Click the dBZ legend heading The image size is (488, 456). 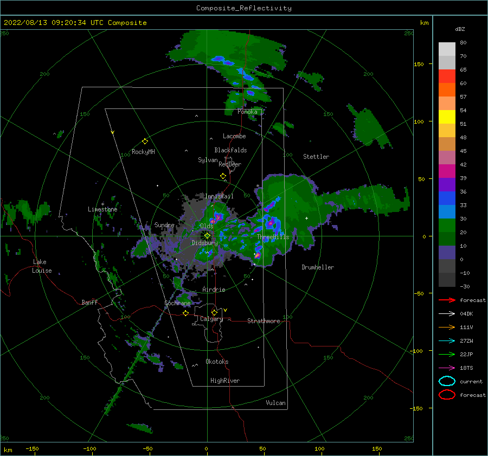(x=460, y=29)
